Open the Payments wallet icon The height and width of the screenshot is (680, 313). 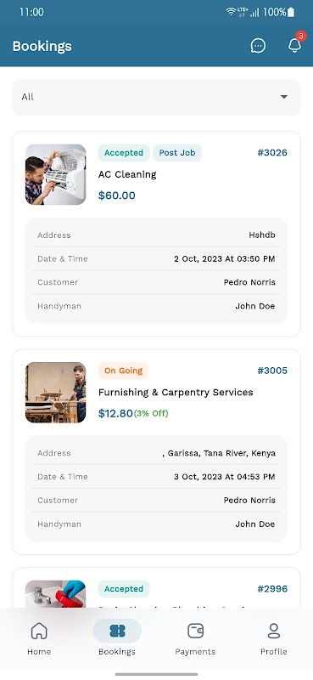195,631
